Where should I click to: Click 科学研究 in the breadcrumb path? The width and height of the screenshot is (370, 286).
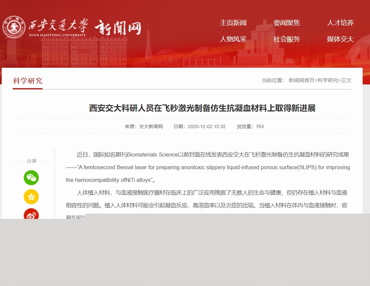tap(328, 80)
